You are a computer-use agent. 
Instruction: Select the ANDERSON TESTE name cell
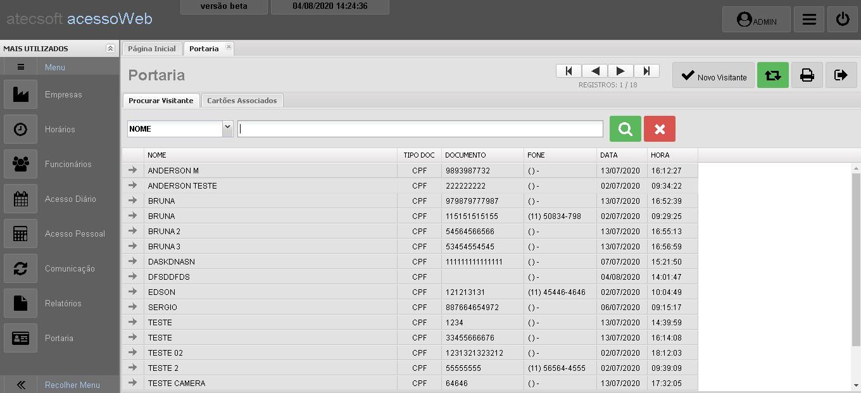point(270,185)
